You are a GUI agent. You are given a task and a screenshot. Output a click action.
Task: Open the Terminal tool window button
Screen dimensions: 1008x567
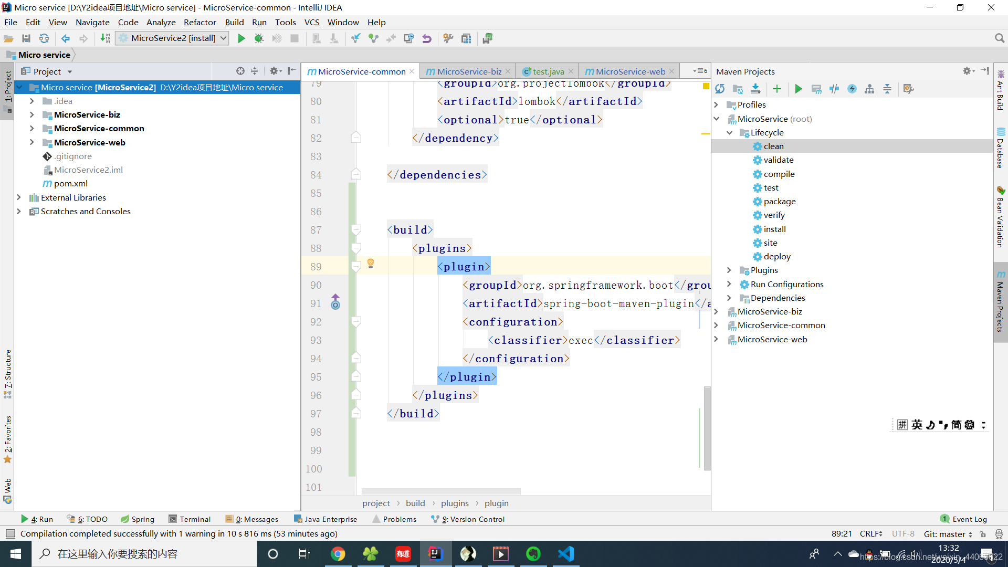coord(190,519)
